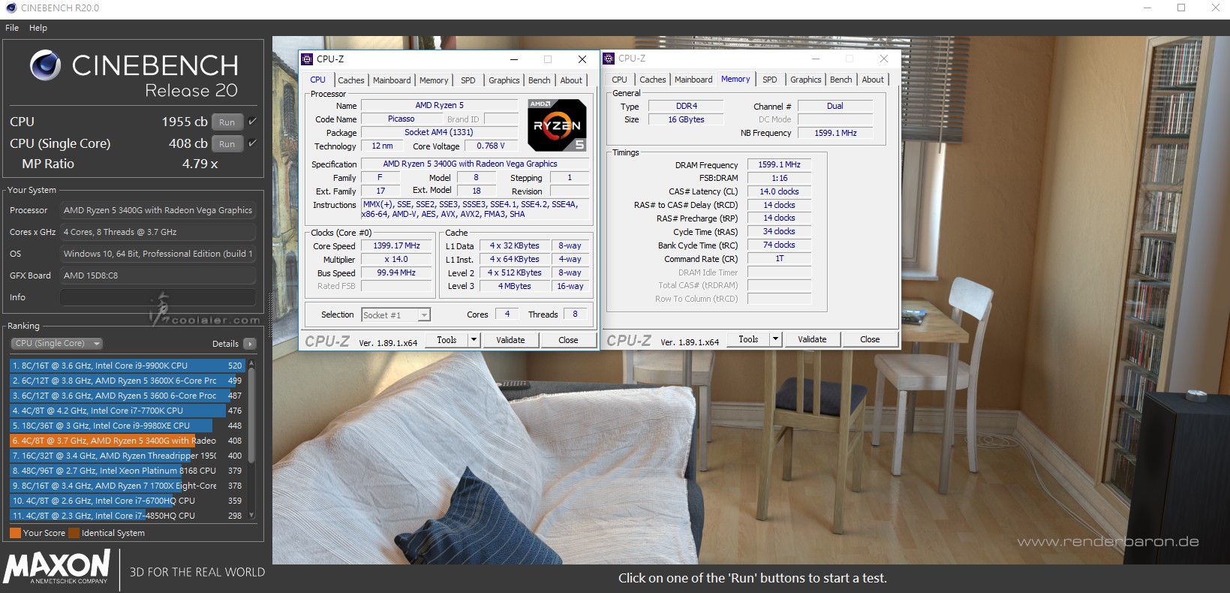The image size is (1230, 593).
Task: Click Validate in the left CPU-Z window
Action: [510, 340]
